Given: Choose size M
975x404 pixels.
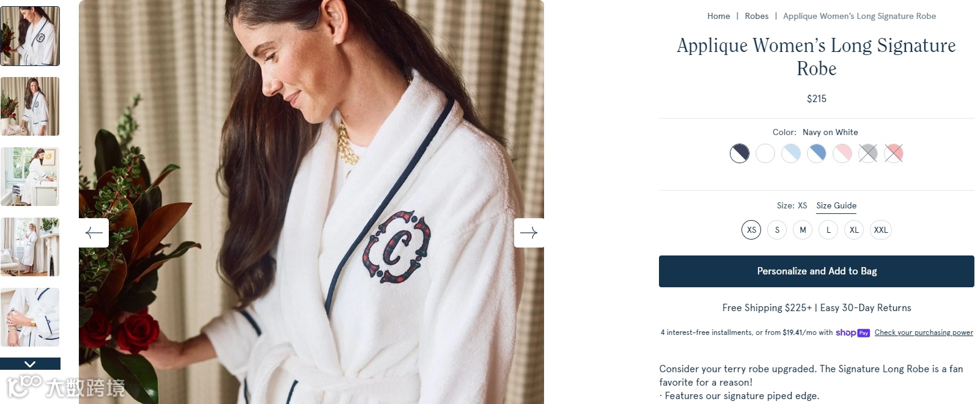Looking at the screenshot, I should pos(803,230).
